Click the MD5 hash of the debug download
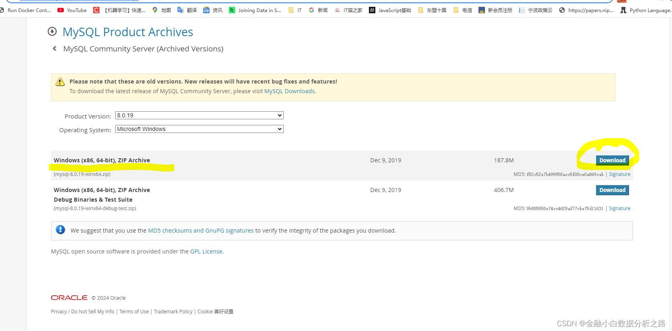 565,208
